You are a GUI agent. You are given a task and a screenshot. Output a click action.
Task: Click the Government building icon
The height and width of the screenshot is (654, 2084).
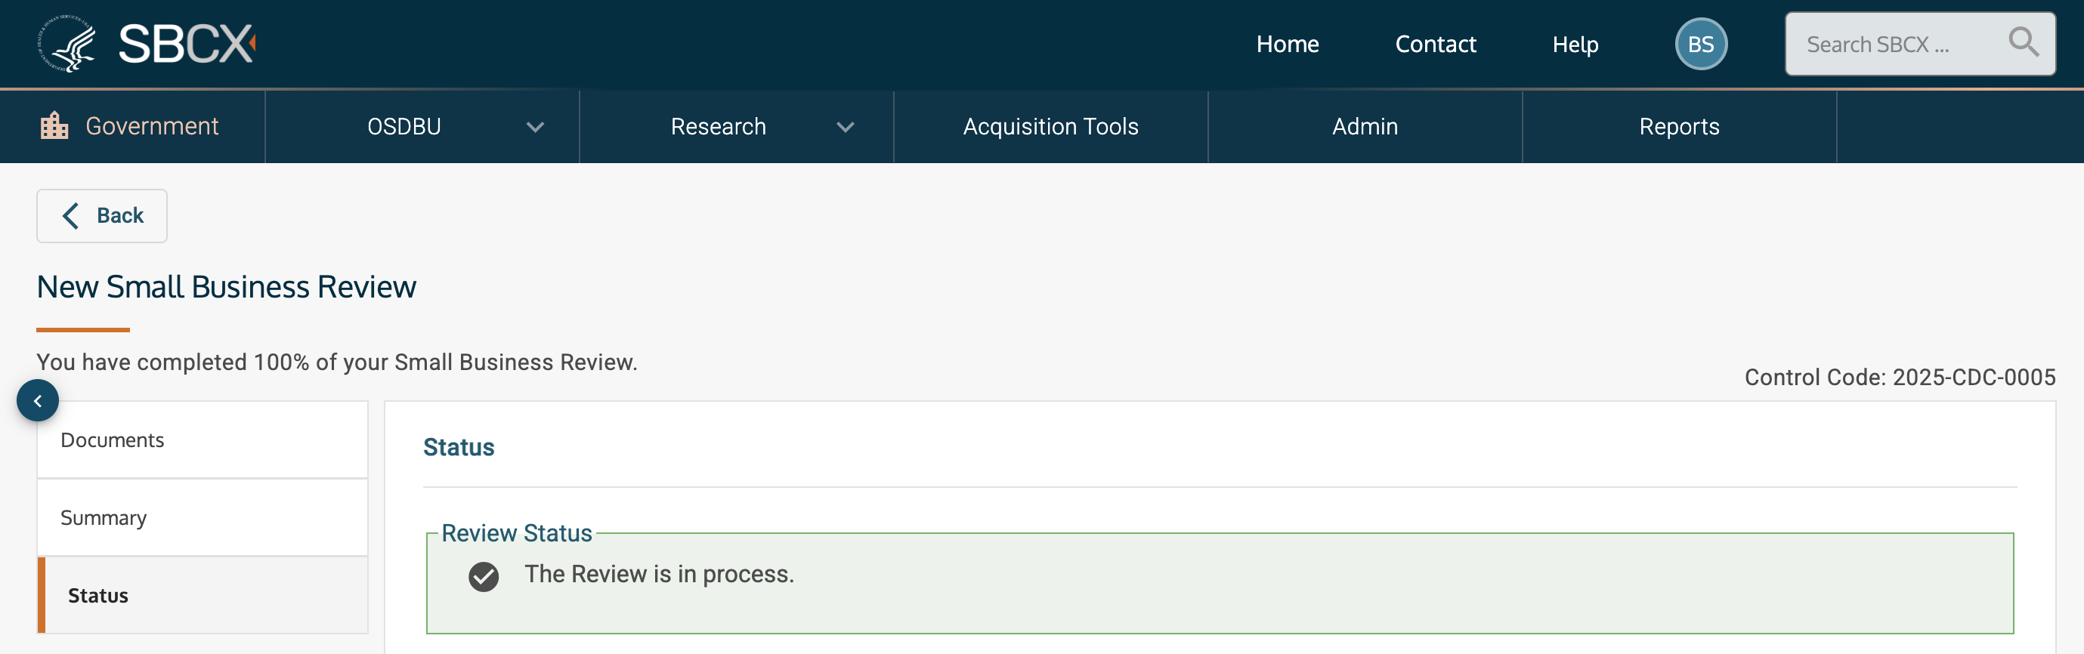(x=54, y=126)
